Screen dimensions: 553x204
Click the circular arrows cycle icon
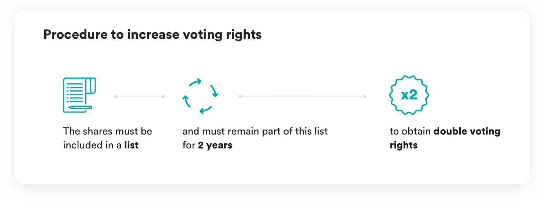point(200,96)
